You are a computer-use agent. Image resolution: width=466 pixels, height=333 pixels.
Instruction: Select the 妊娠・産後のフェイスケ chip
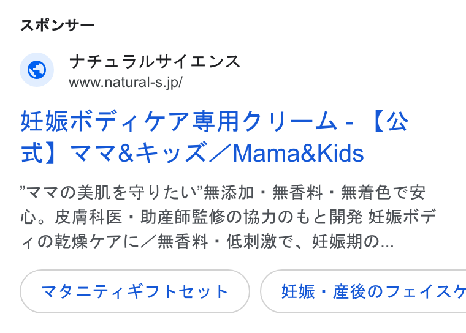pos(363,291)
